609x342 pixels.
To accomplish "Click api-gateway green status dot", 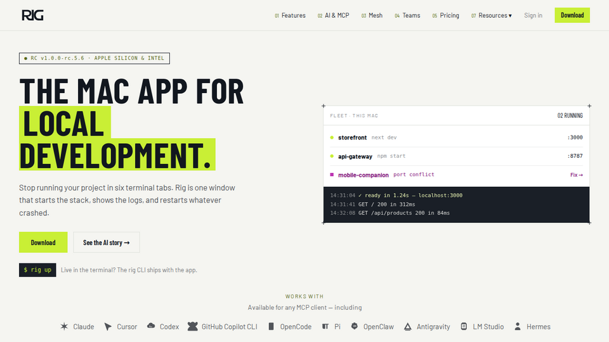I will click(x=332, y=156).
